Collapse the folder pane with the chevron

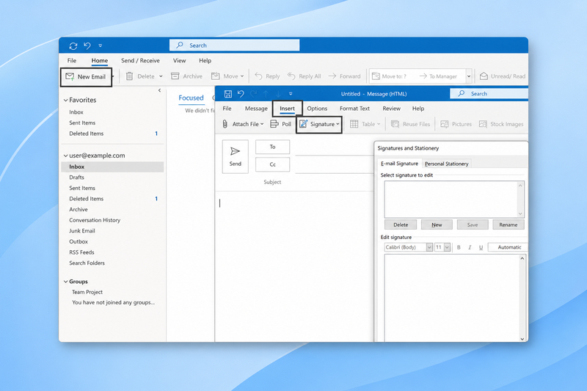coord(159,90)
